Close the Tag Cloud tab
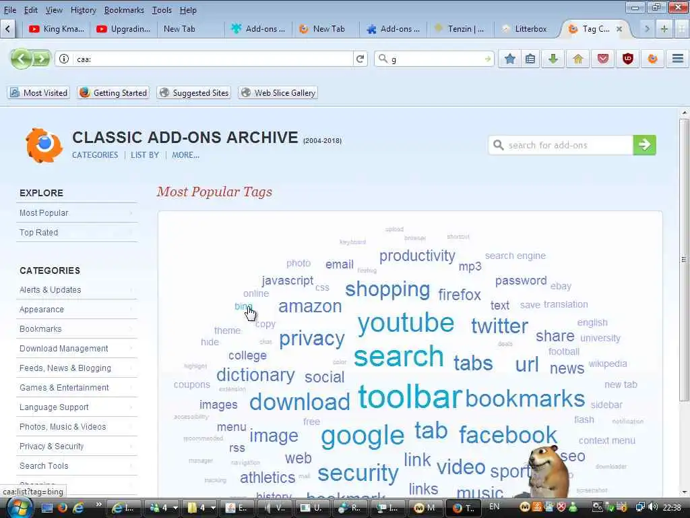Screen dimensions: 690x518 (619, 29)
